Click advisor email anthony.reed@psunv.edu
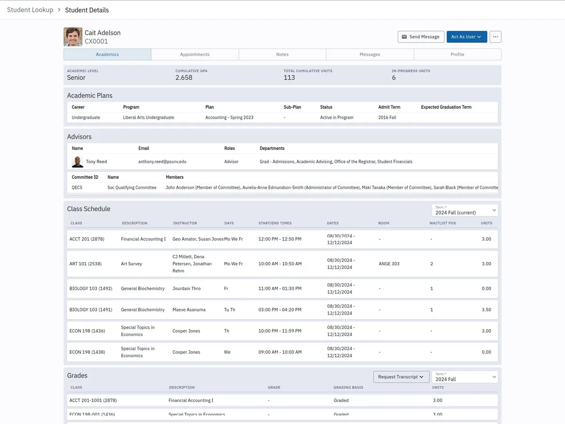The width and height of the screenshot is (565, 424). click(162, 162)
